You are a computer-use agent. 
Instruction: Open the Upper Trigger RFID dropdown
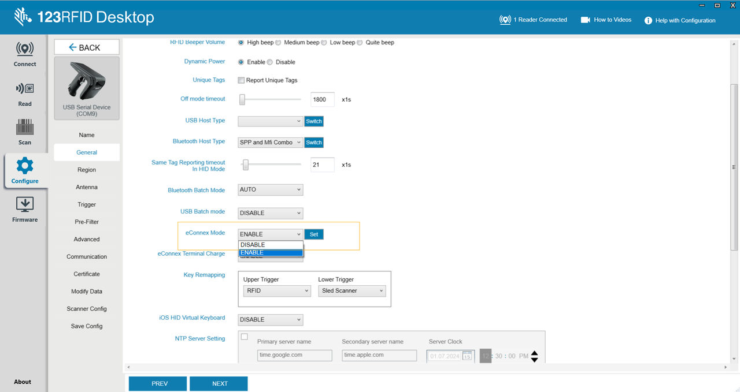277,291
